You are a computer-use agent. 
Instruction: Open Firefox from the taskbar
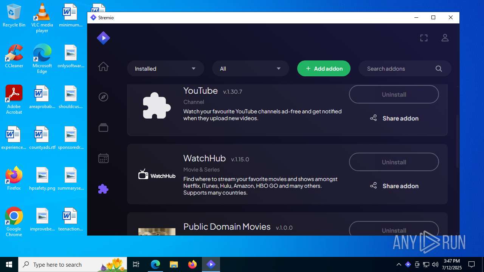coord(192,264)
